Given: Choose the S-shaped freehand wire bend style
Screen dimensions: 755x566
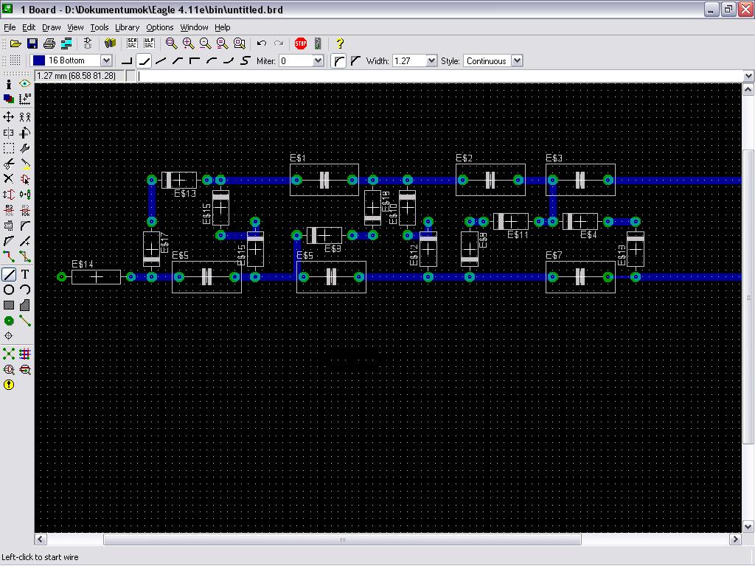Looking at the screenshot, I should [246, 60].
